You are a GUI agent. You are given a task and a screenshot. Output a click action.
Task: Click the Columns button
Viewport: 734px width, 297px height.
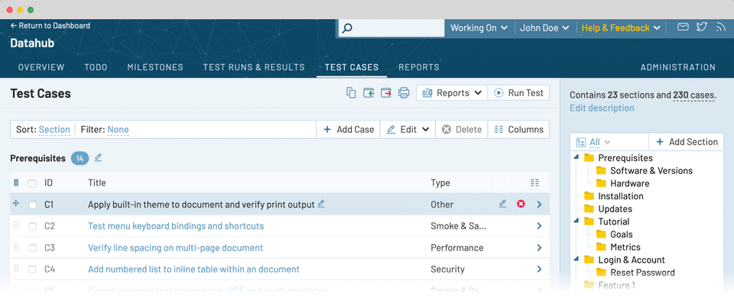click(x=518, y=130)
